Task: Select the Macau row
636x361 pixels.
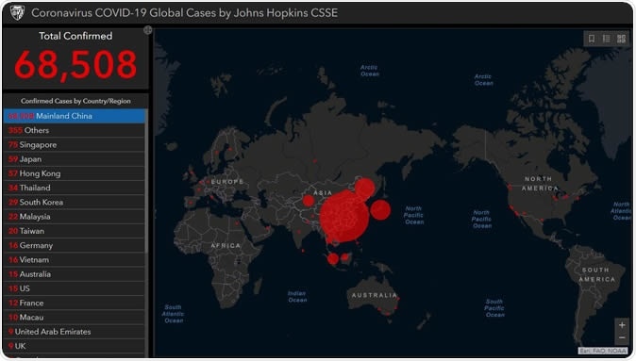Action: click(75, 318)
